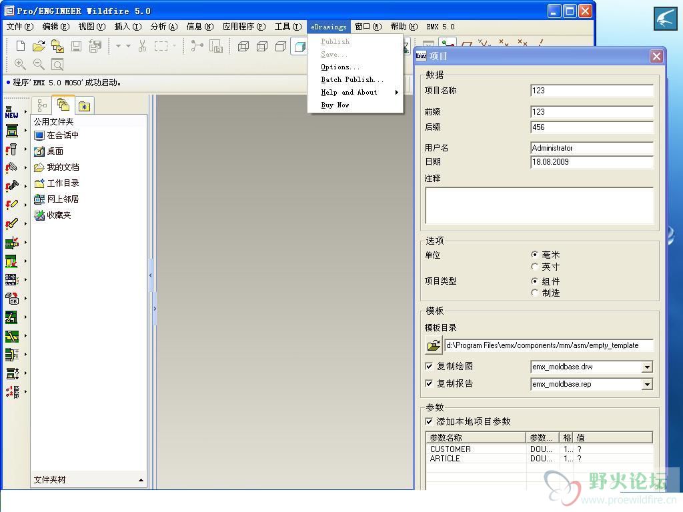Click the Save floppy disk icon
The height and width of the screenshot is (512, 683).
click(x=76, y=46)
